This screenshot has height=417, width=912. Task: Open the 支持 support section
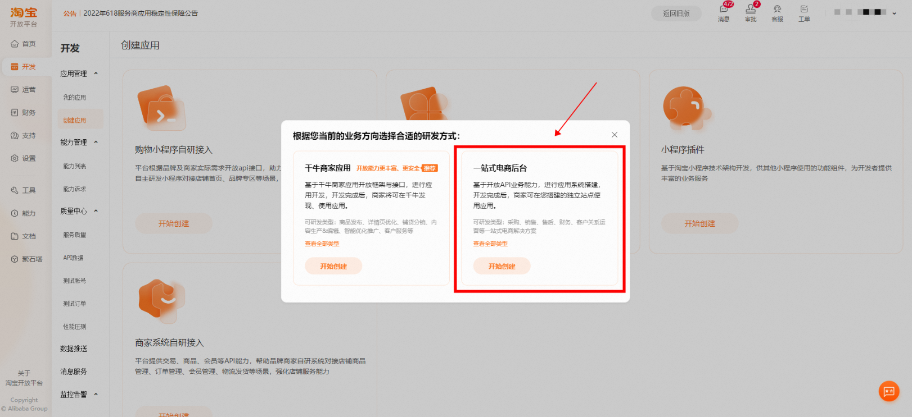click(23, 136)
